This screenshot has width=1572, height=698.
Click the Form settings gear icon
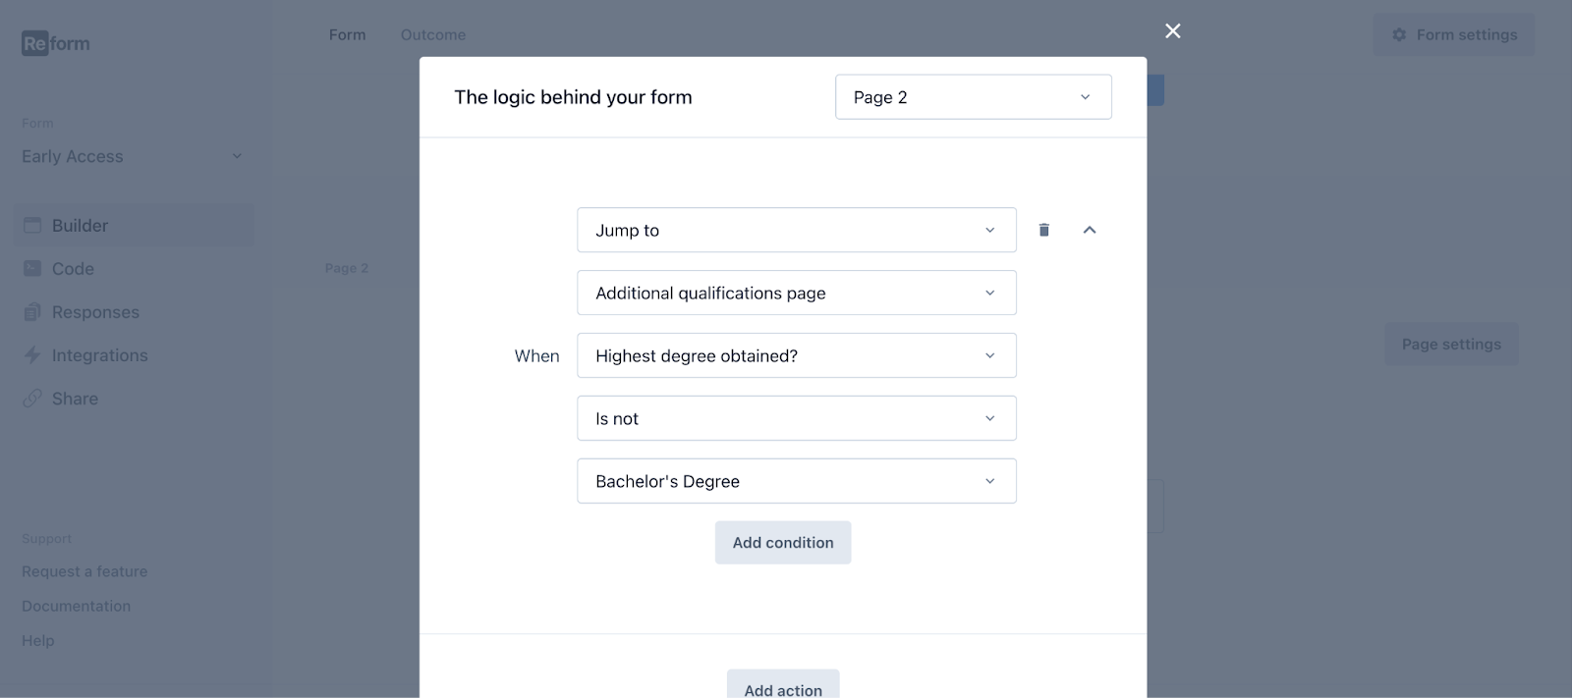1399,35
